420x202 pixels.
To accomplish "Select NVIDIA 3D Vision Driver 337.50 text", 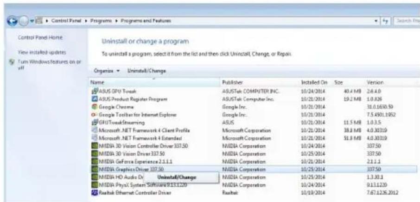I will pyautogui.click(x=132, y=154).
